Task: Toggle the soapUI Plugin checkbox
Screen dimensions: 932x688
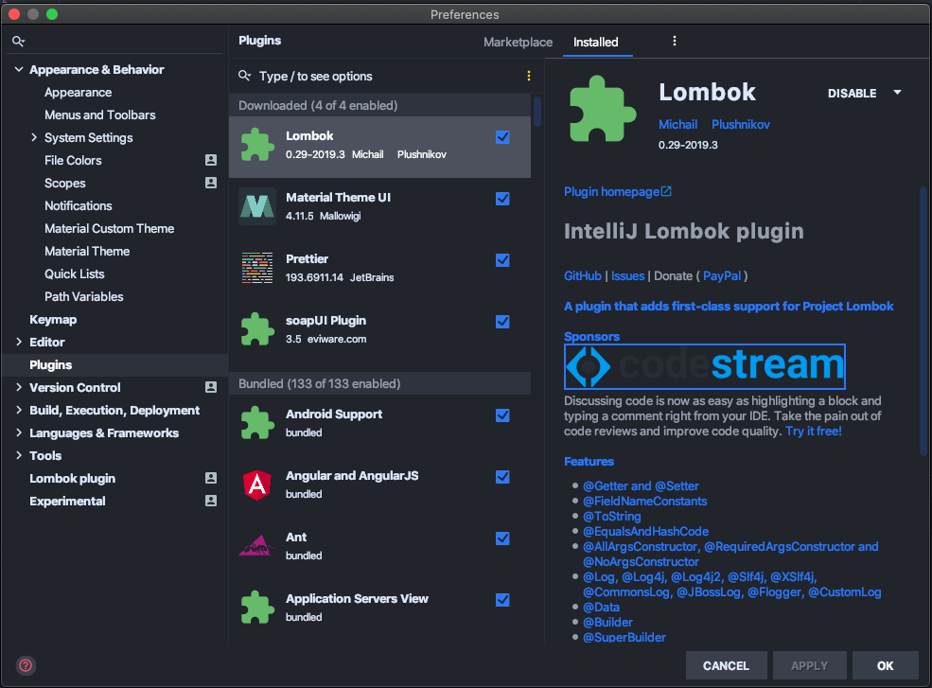Action: click(x=502, y=322)
